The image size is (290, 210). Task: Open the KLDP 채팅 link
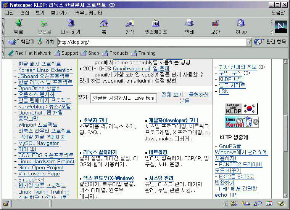click(231, 79)
